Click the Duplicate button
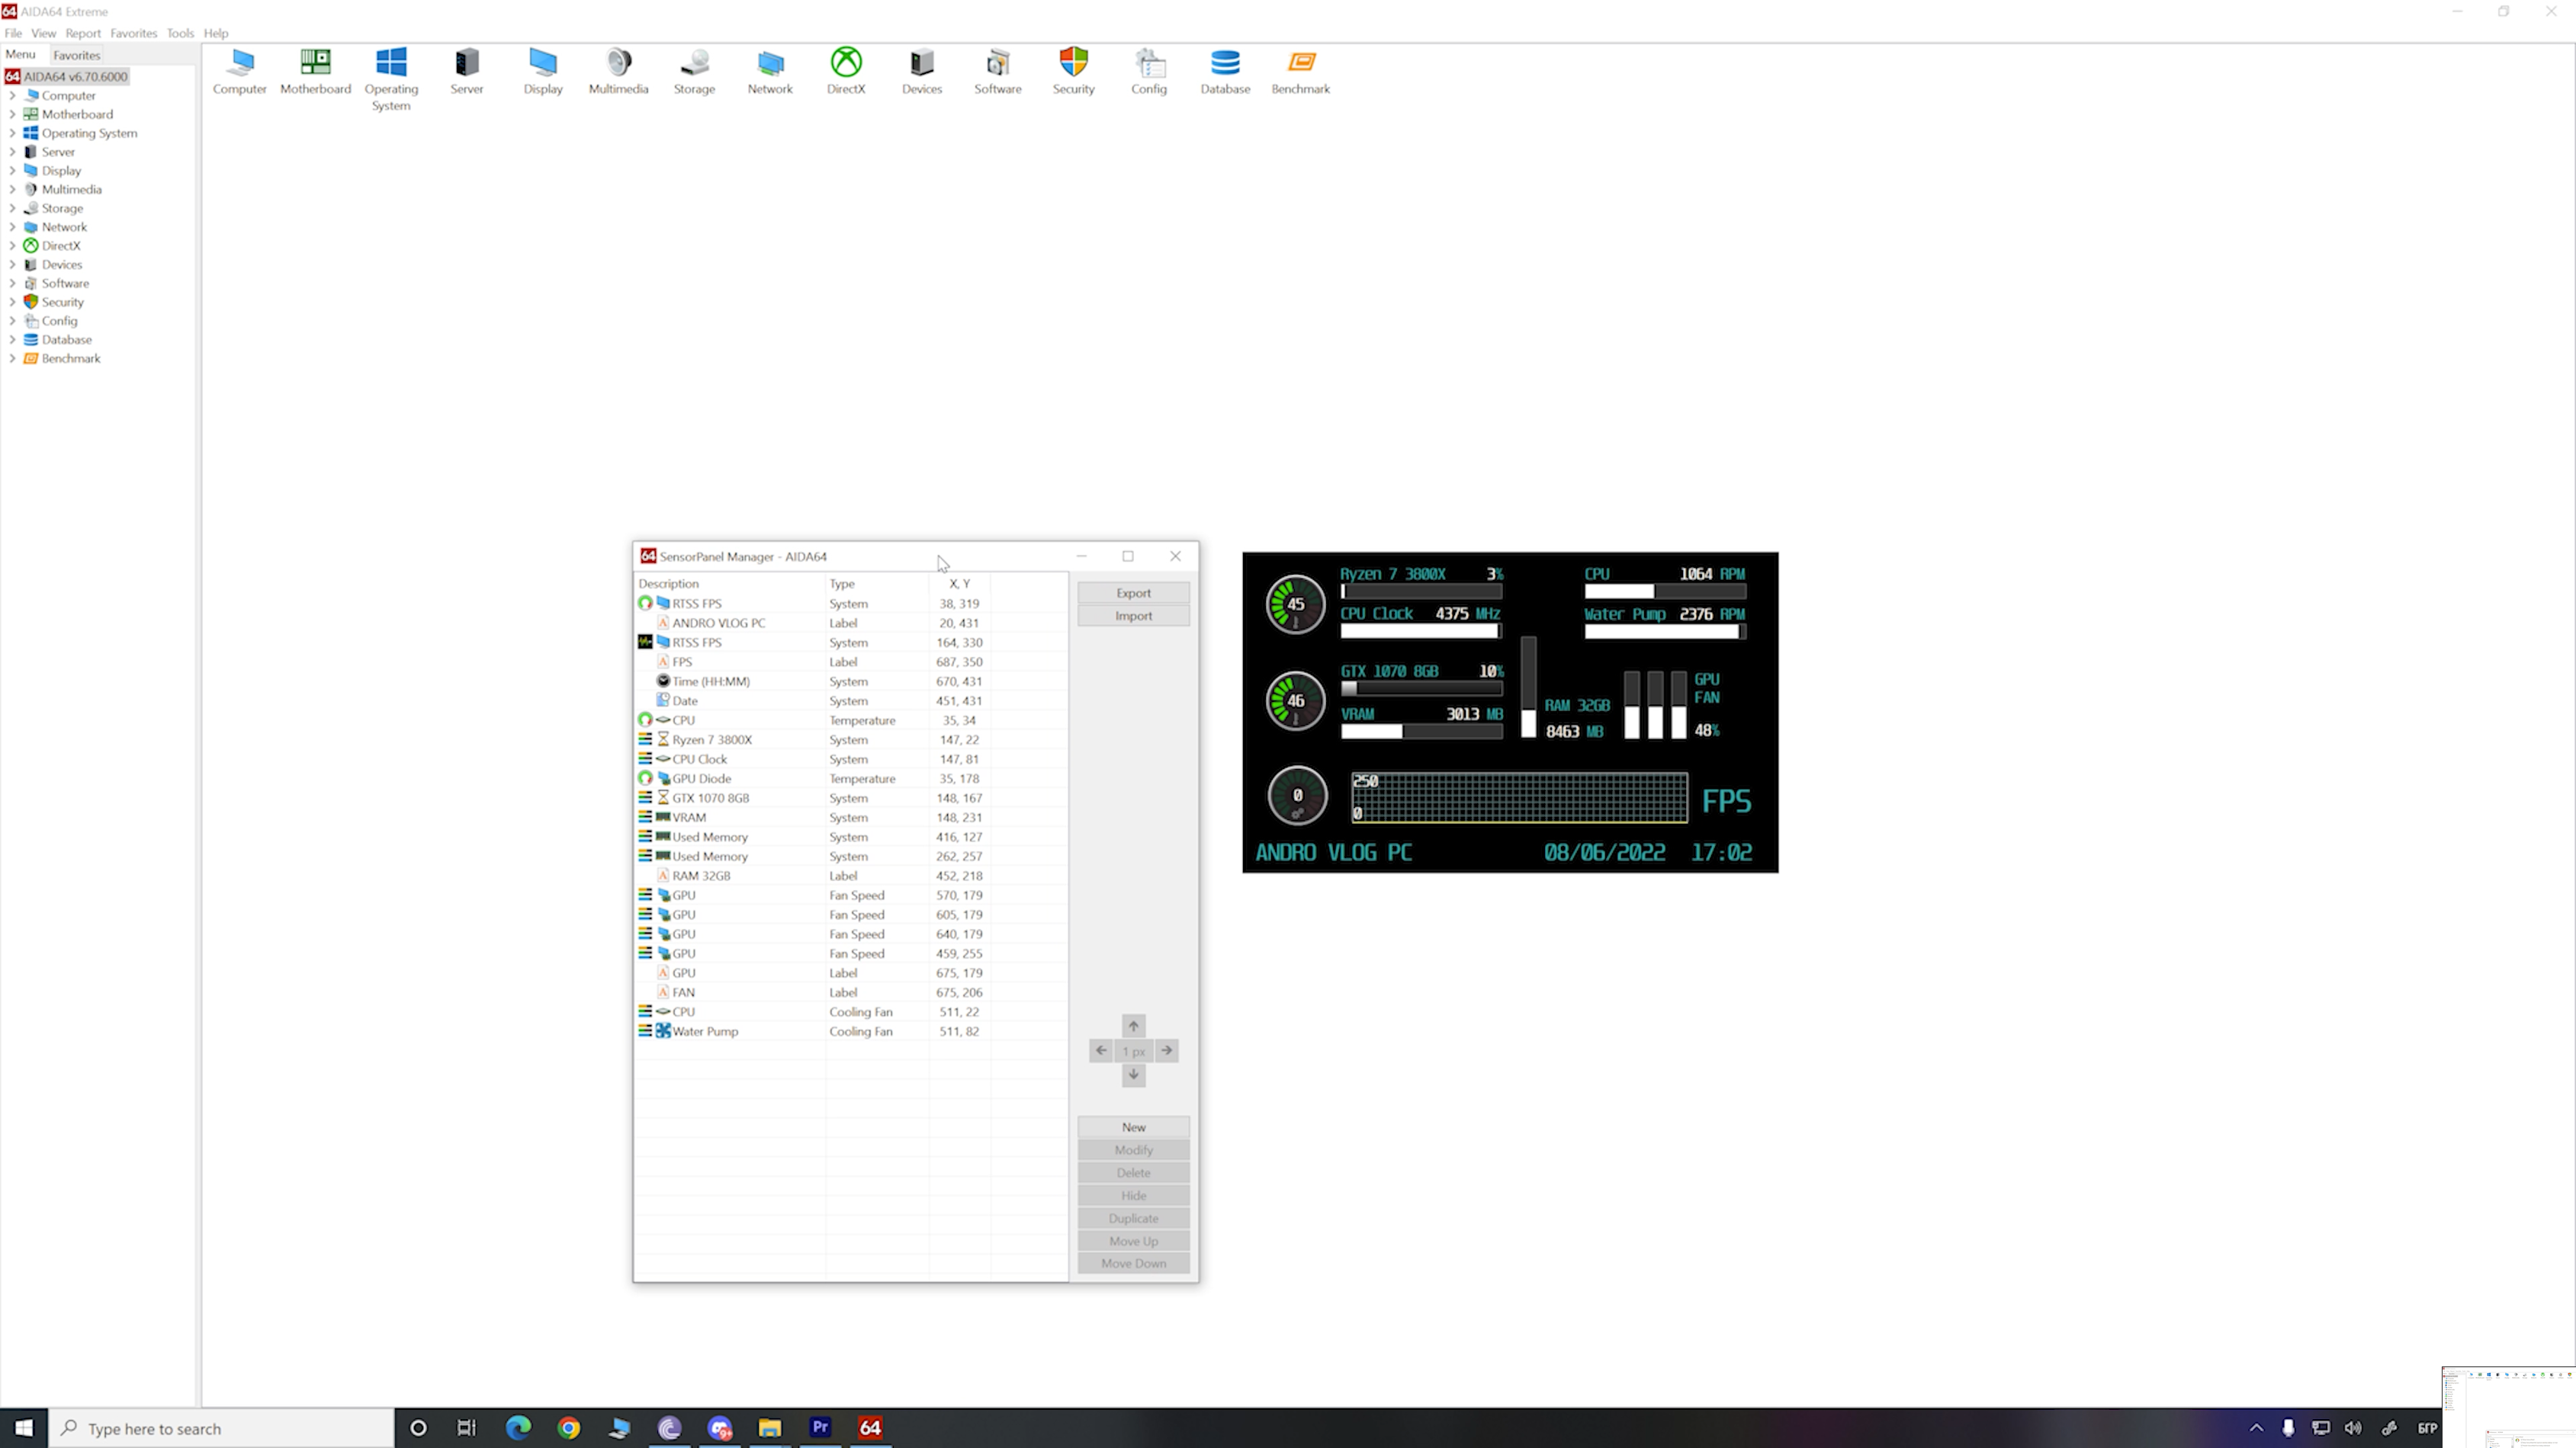Image resolution: width=2576 pixels, height=1448 pixels. click(1133, 1218)
